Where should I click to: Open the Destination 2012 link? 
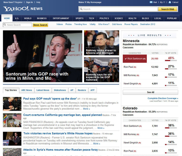148,24
